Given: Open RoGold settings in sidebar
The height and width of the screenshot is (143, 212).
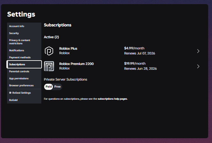Looking at the screenshot, I should tap(24, 100).
